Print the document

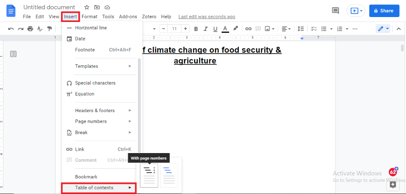point(30,29)
